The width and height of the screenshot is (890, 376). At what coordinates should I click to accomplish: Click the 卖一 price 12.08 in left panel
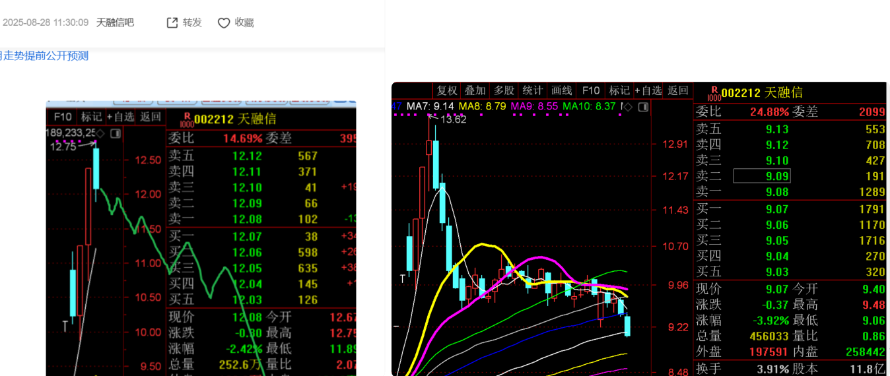click(247, 220)
